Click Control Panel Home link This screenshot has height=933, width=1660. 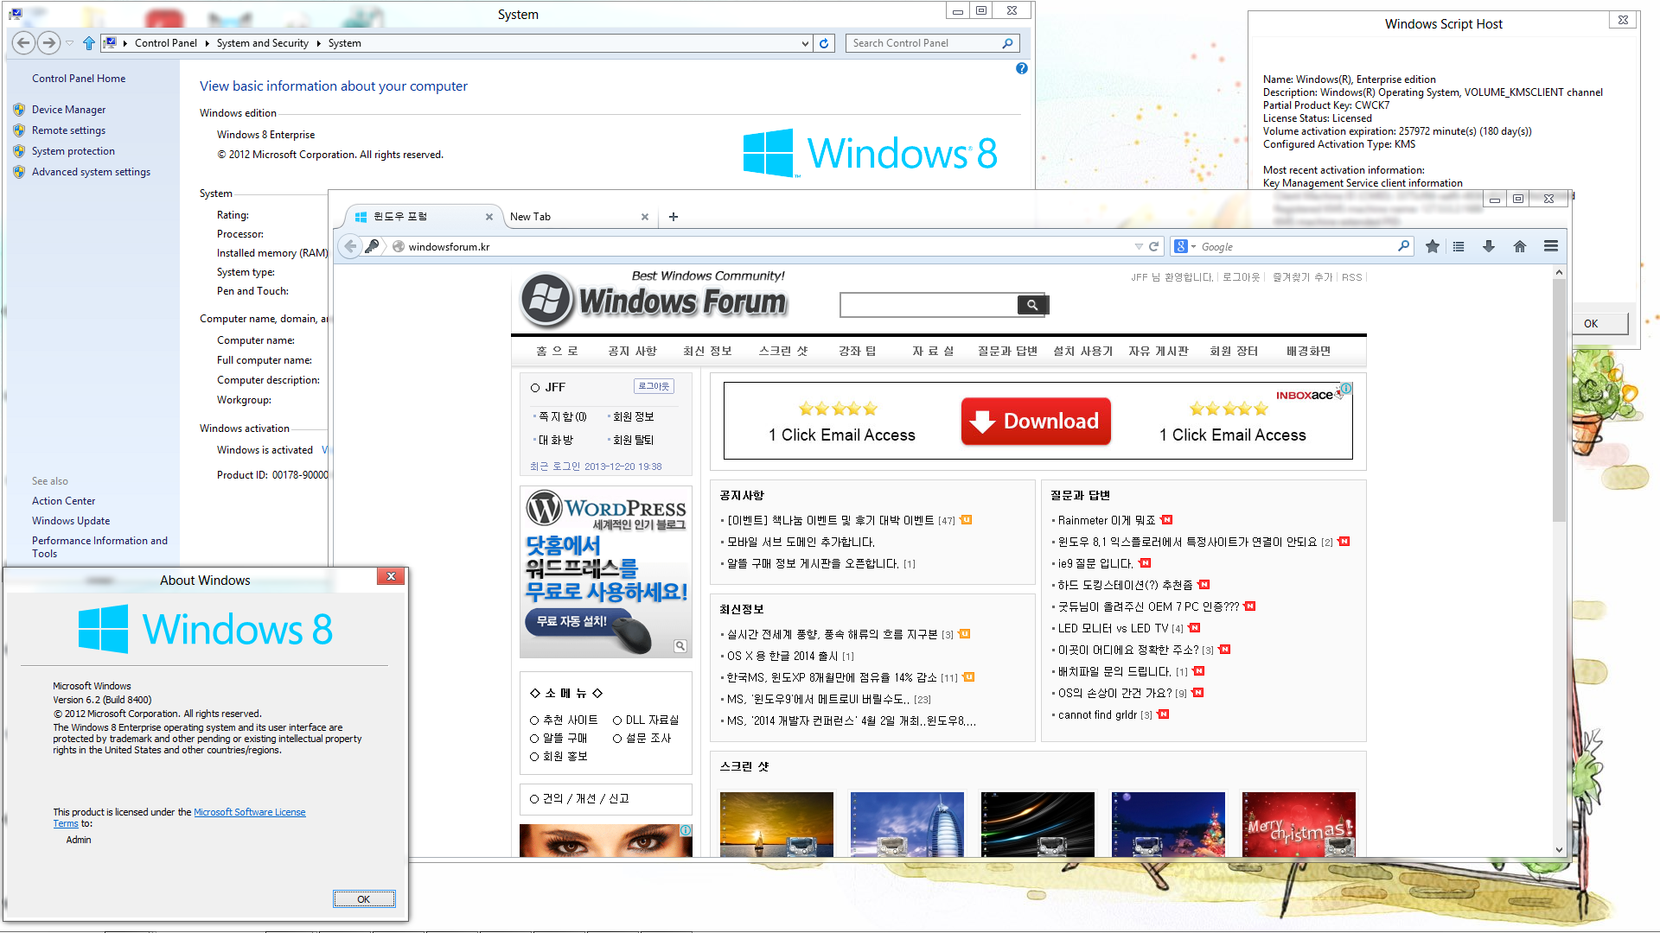pos(79,79)
